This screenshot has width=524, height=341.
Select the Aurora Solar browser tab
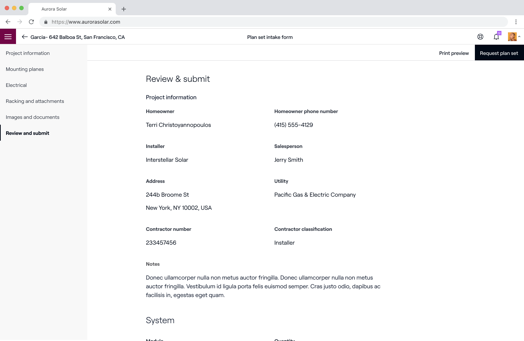pyautogui.click(x=72, y=9)
